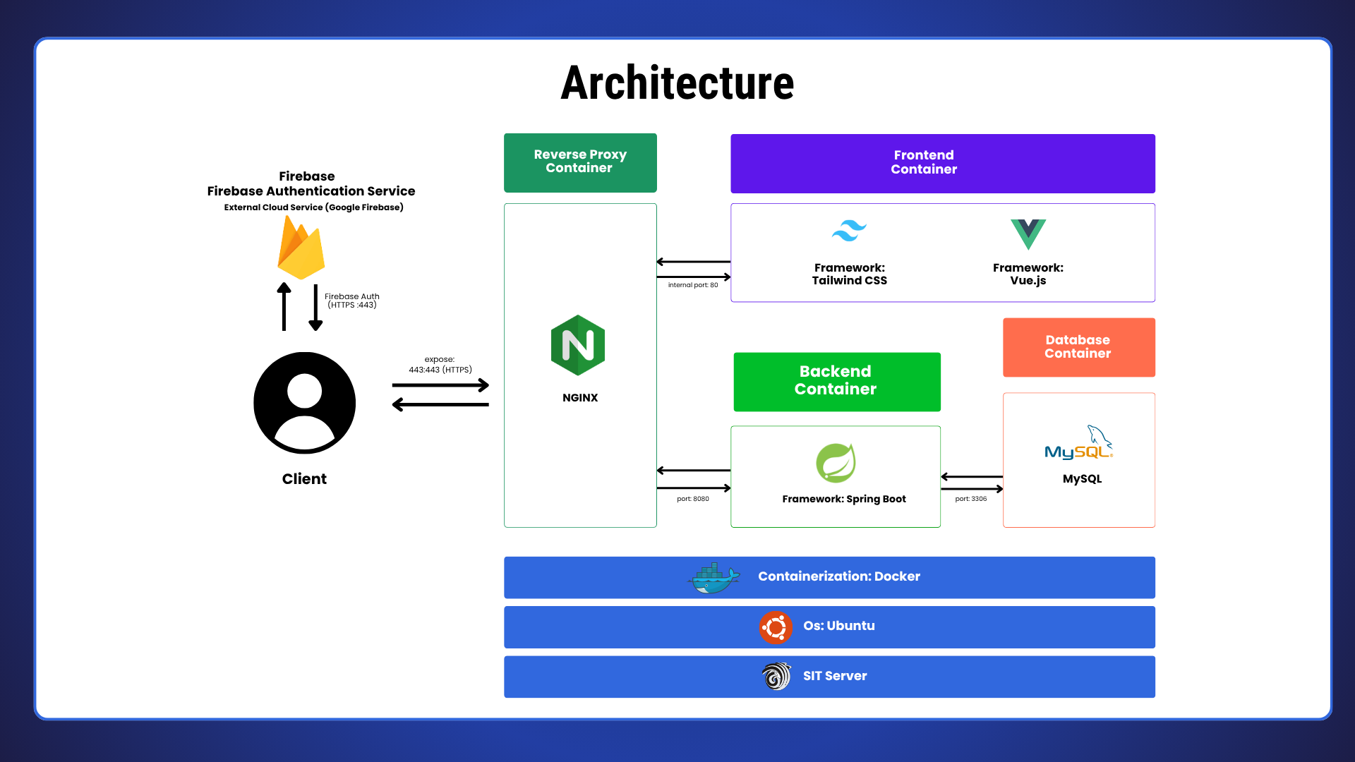Select the green Backend Container box

(x=836, y=381)
